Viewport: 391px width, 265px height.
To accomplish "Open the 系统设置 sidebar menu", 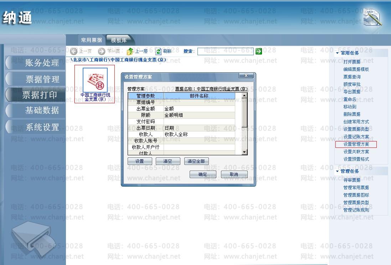I will (x=35, y=127).
